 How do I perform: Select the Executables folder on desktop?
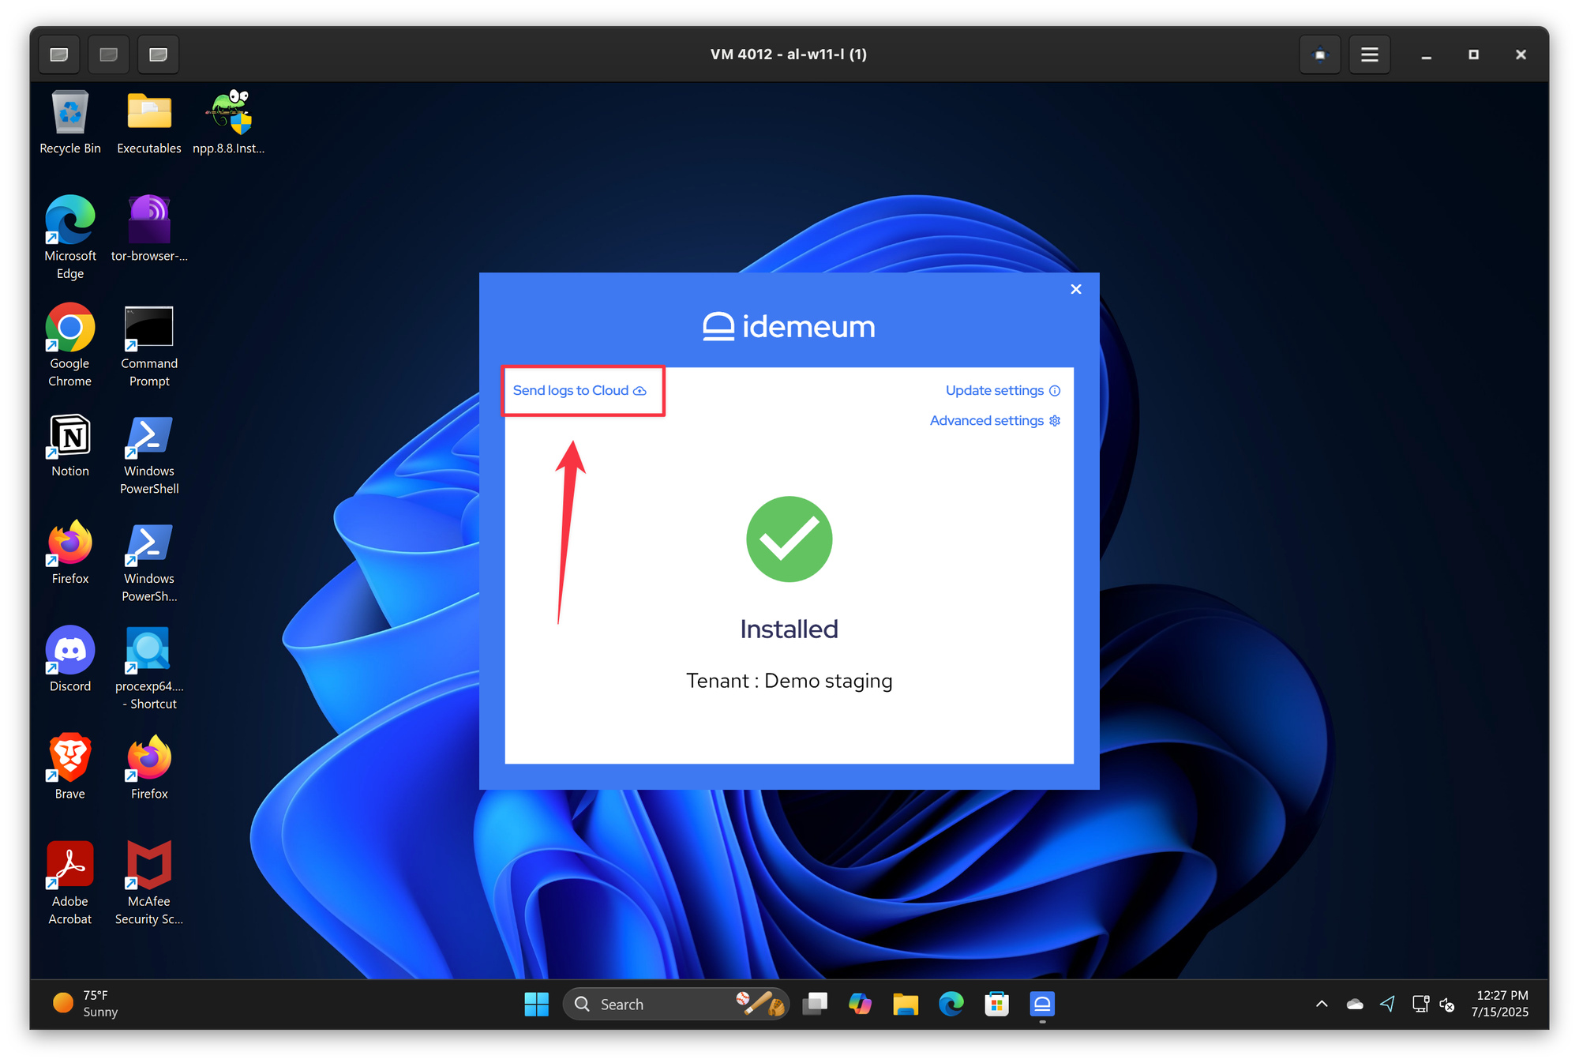[149, 122]
